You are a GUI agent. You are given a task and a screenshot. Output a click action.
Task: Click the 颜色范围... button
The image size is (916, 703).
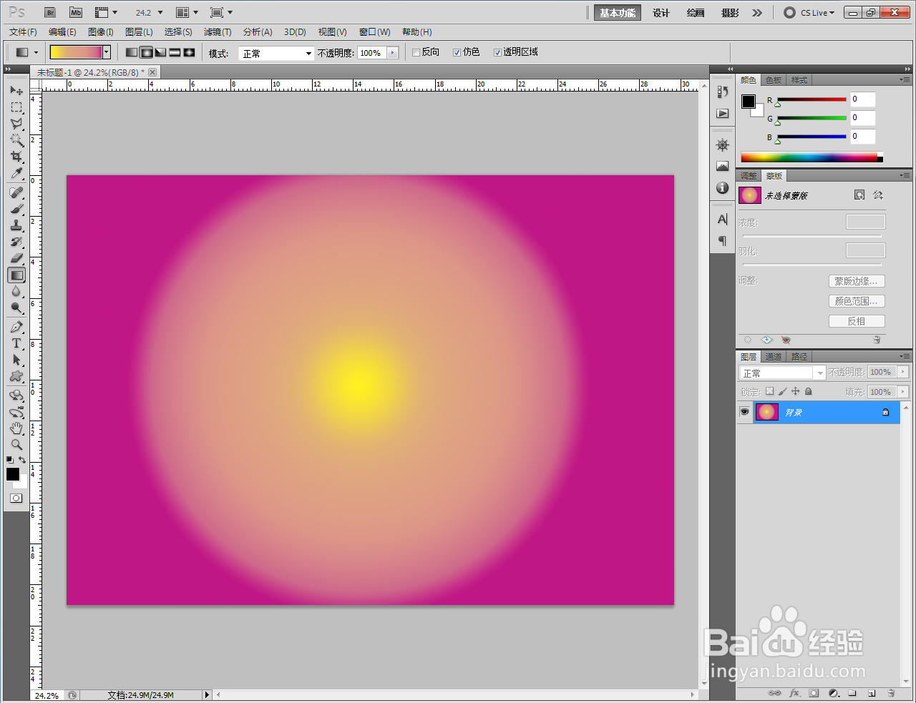857,301
